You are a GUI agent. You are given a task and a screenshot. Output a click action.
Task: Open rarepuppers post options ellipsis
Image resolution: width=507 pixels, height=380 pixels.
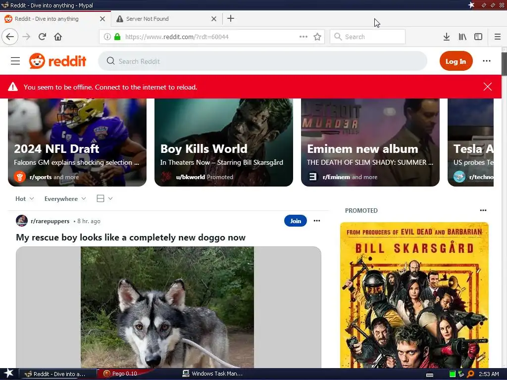click(x=317, y=221)
